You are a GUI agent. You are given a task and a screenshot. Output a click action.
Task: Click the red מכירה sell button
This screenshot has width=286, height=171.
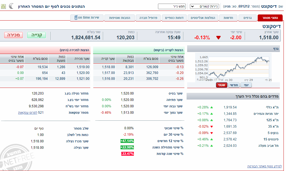(14, 35)
